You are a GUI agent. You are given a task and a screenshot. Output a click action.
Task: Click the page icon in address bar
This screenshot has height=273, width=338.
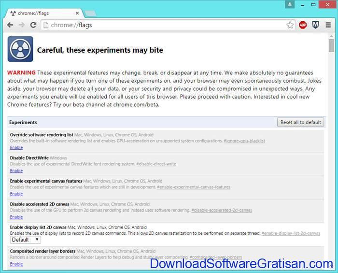(x=46, y=25)
